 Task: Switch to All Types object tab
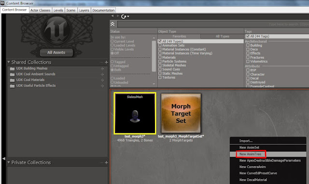pos(222,37)
